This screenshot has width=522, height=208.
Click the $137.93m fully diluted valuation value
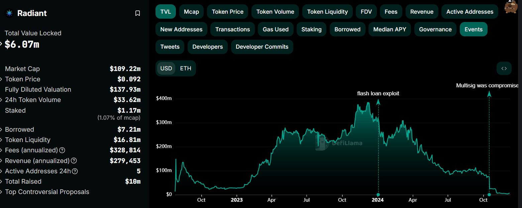[125, 90]
